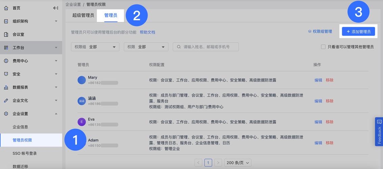Click 企业设置 breadcrumb
Screen dimensions: 383x169
(73, 4)
